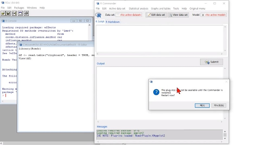Image resolution: width=256 pixels, height=145 pixels.
Task: Open R Commander Help menu
Action: tap(184, 8)
